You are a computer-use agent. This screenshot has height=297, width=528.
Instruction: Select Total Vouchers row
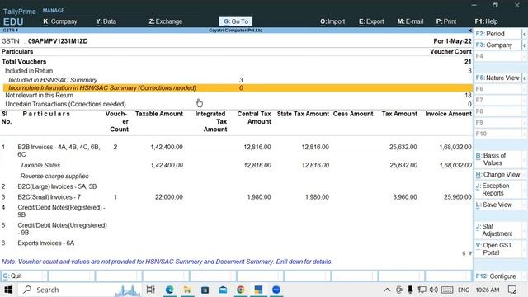click(237, 62)
